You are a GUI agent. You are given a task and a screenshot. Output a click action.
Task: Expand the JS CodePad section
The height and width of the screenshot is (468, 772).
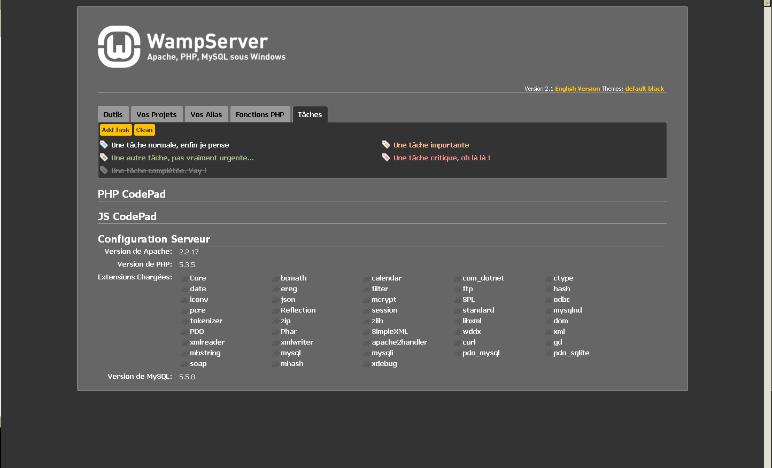point(127,216)
